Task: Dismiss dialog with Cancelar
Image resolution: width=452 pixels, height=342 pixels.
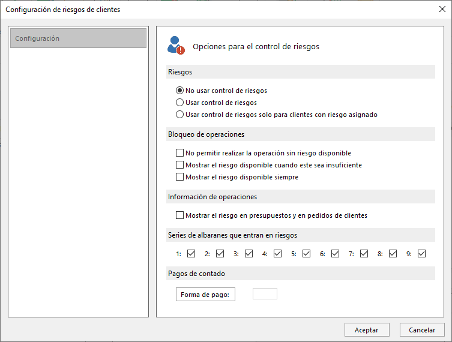Action: (x=422, y=329)
